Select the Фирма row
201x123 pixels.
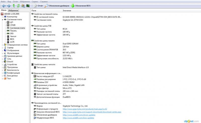[61, 106]
